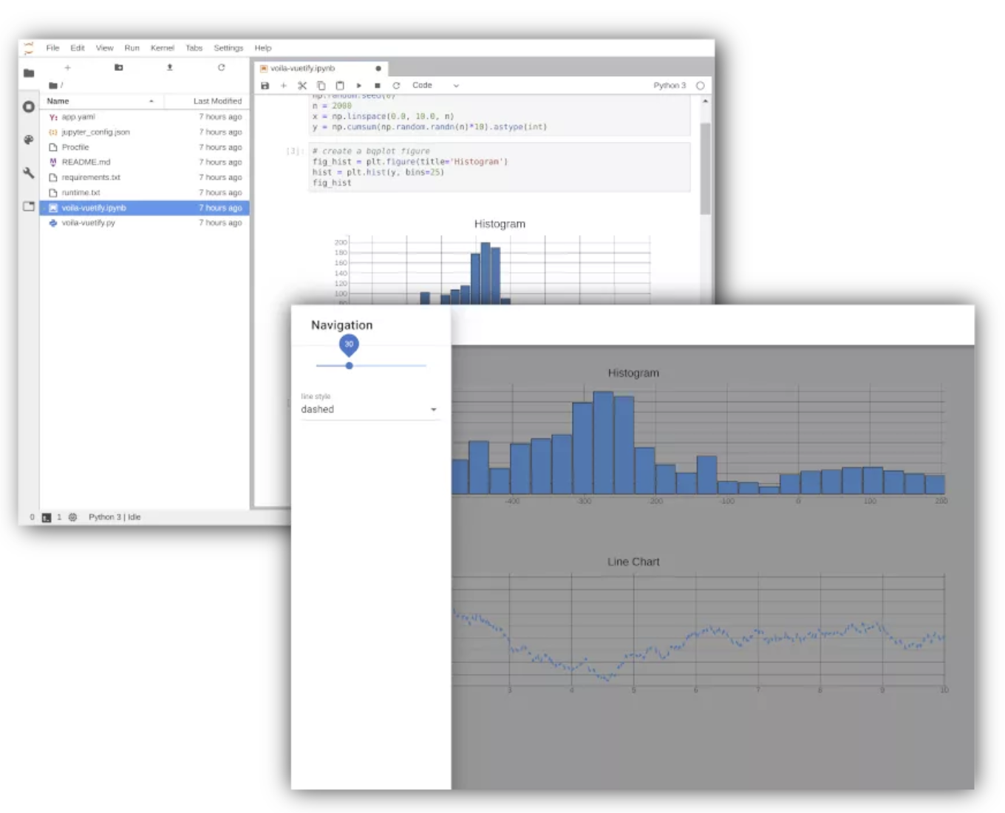The image size is (1005, 813).
Task: Open the Kernel menu
Action: point(162,48)
